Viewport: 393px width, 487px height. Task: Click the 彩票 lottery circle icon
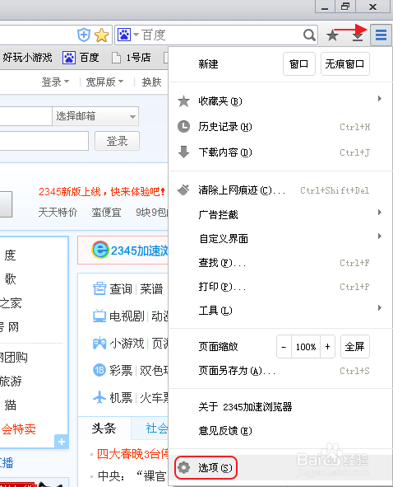99,370
